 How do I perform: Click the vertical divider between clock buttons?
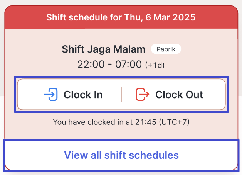click(121, 94)
